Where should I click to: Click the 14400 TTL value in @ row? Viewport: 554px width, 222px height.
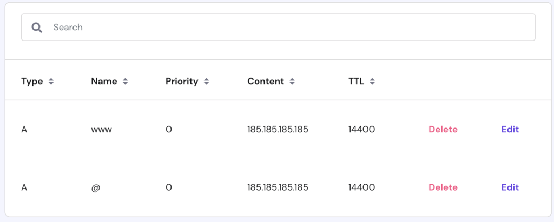pos(361,187)
